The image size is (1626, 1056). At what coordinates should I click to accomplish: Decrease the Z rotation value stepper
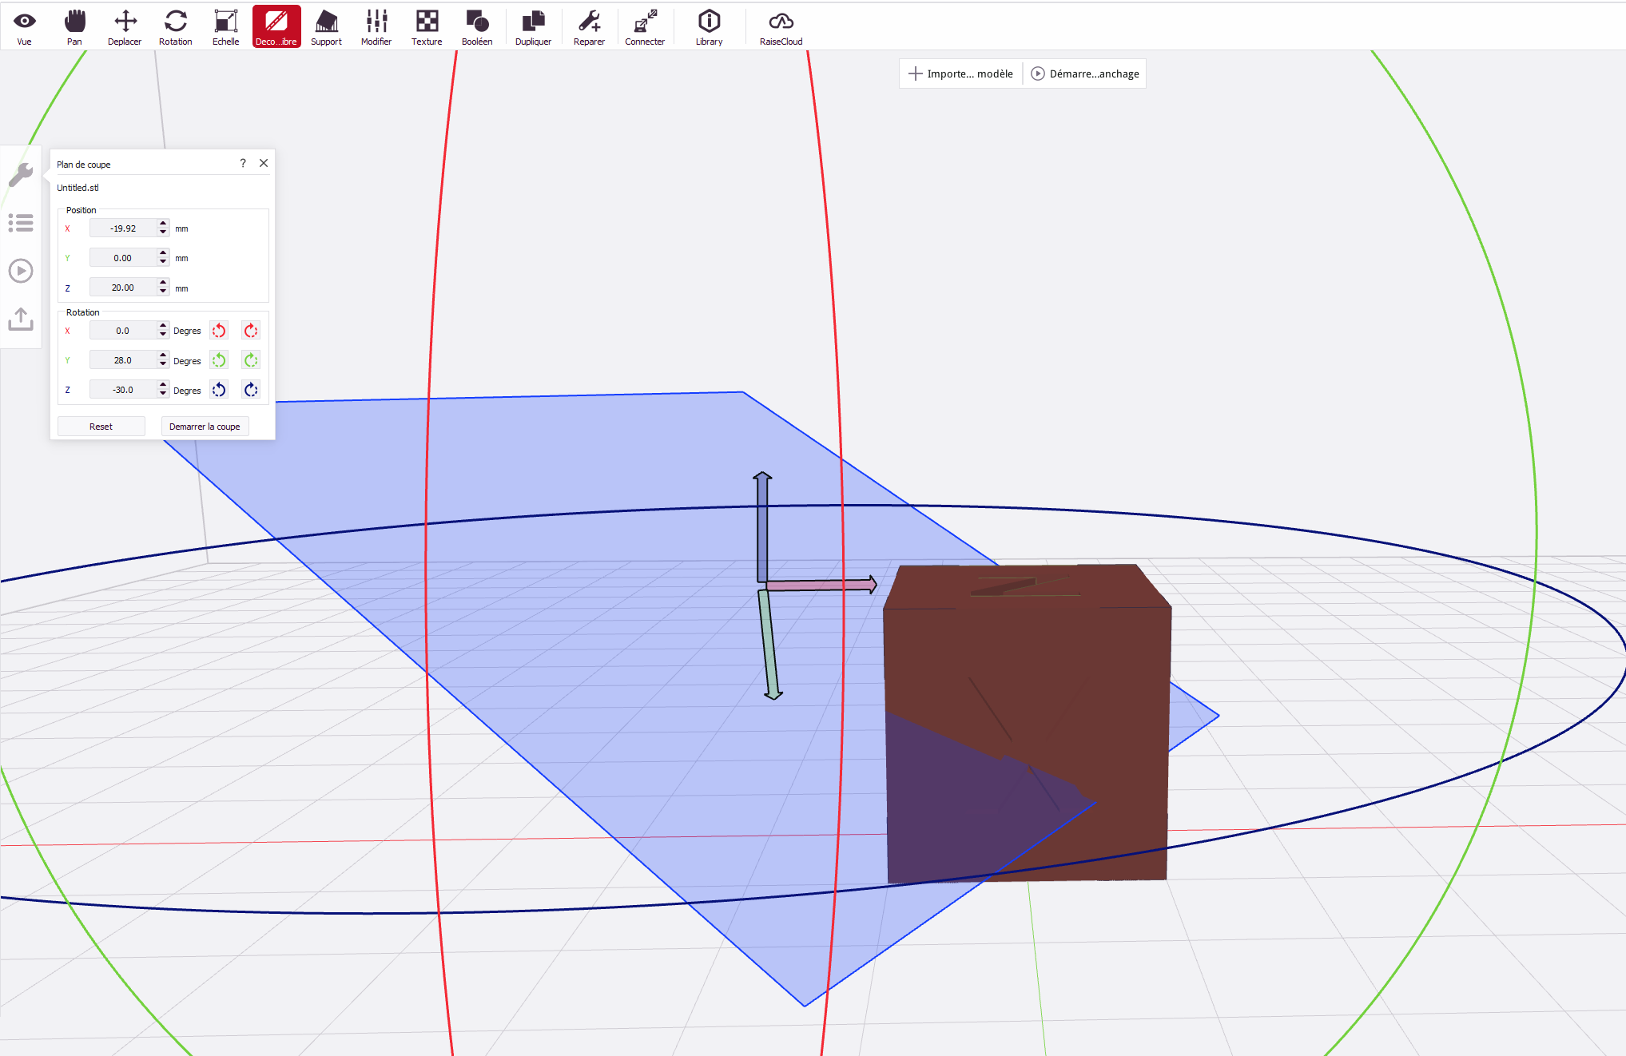[163, 394]
